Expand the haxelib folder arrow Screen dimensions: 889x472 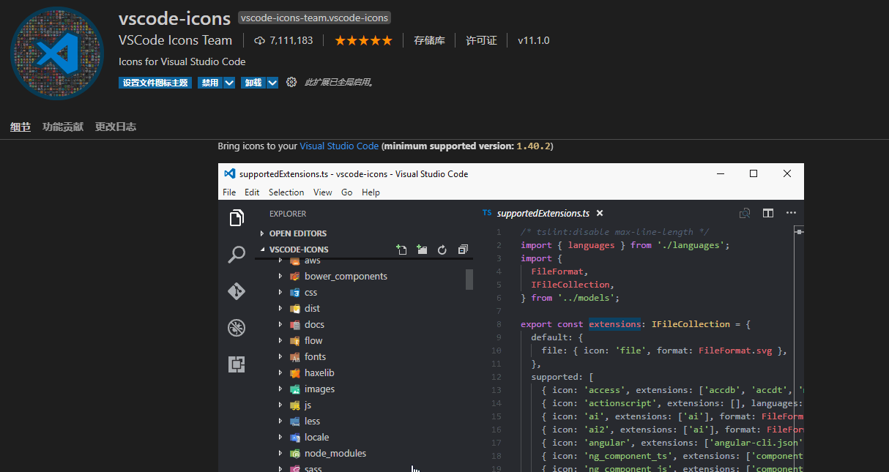pyautogui.click(x=280, y=373)
